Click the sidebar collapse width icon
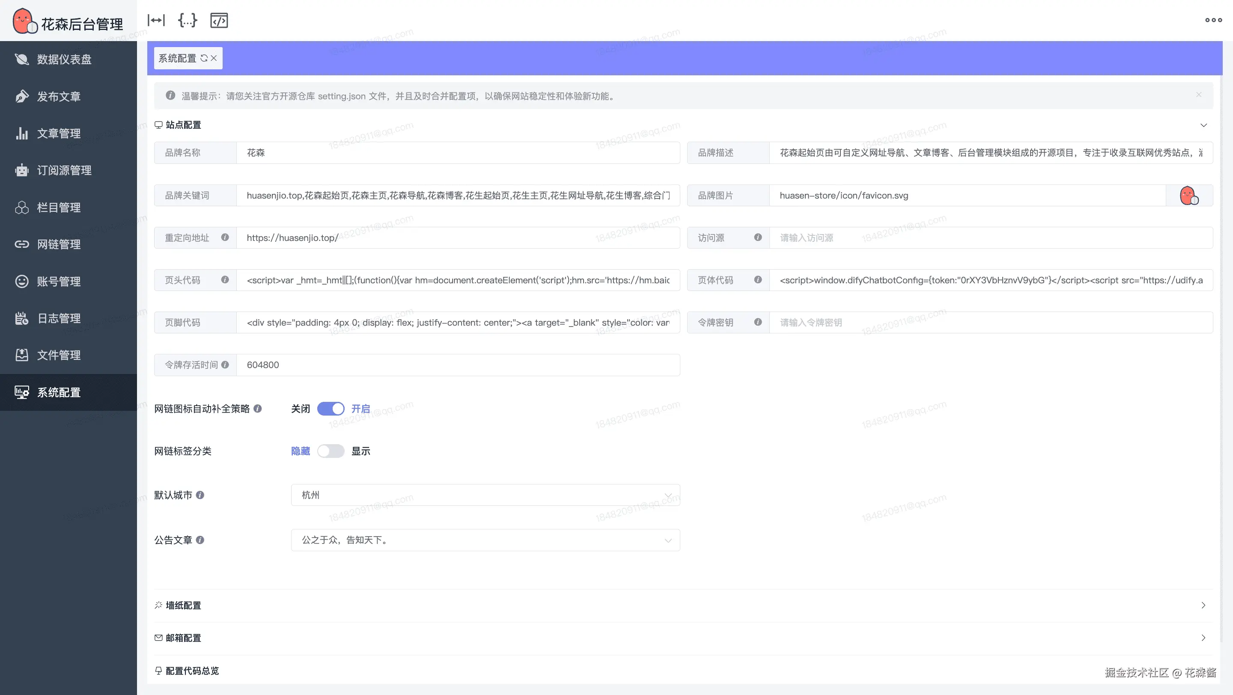This screenshot has height=695, width=1233. pyautogui.click(x=156, y=20)
